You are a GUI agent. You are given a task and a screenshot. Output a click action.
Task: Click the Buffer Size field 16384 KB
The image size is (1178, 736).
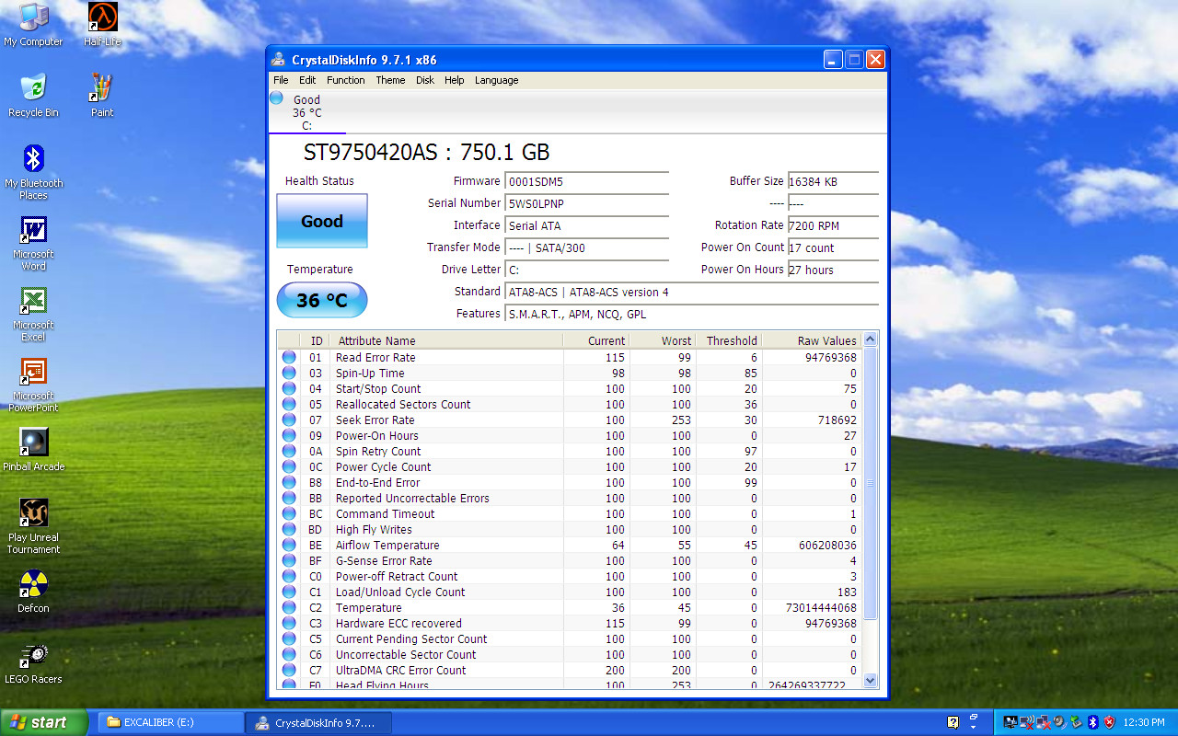click(x=833, y=182)
